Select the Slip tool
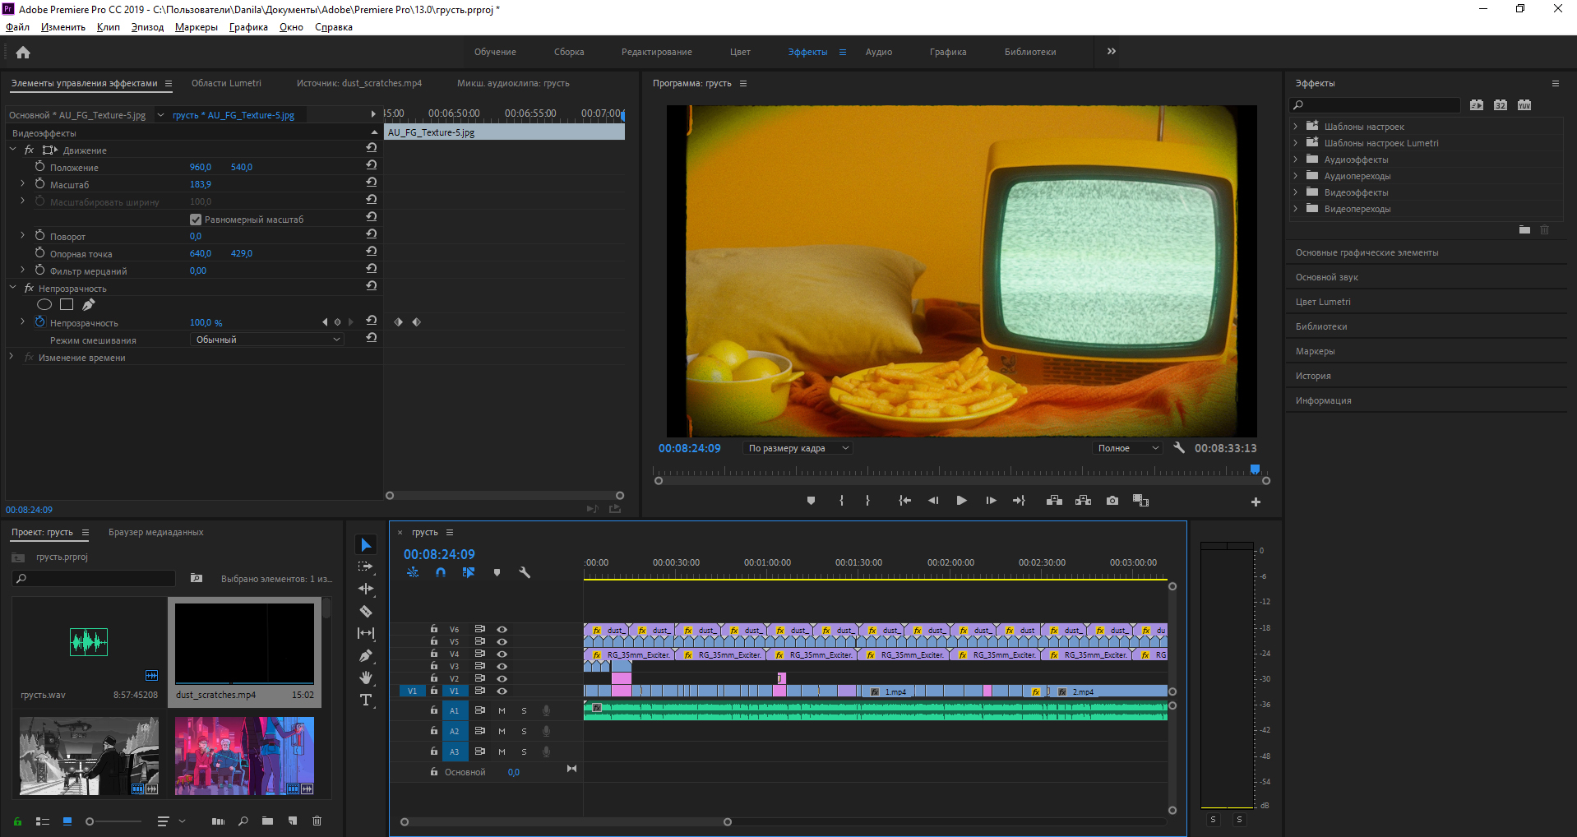1577x837 pixels. point(366,633)
